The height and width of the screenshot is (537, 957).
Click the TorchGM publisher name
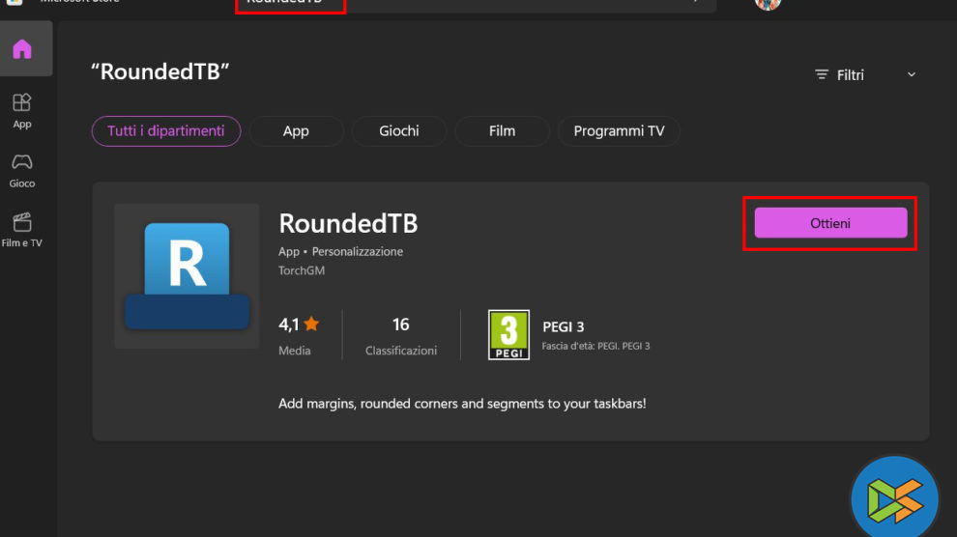[300, 272]
